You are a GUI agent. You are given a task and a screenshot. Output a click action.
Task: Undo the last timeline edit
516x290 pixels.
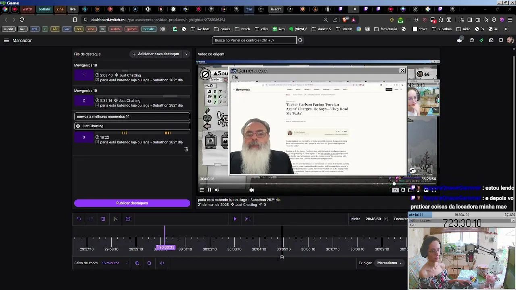coord(79,219)
